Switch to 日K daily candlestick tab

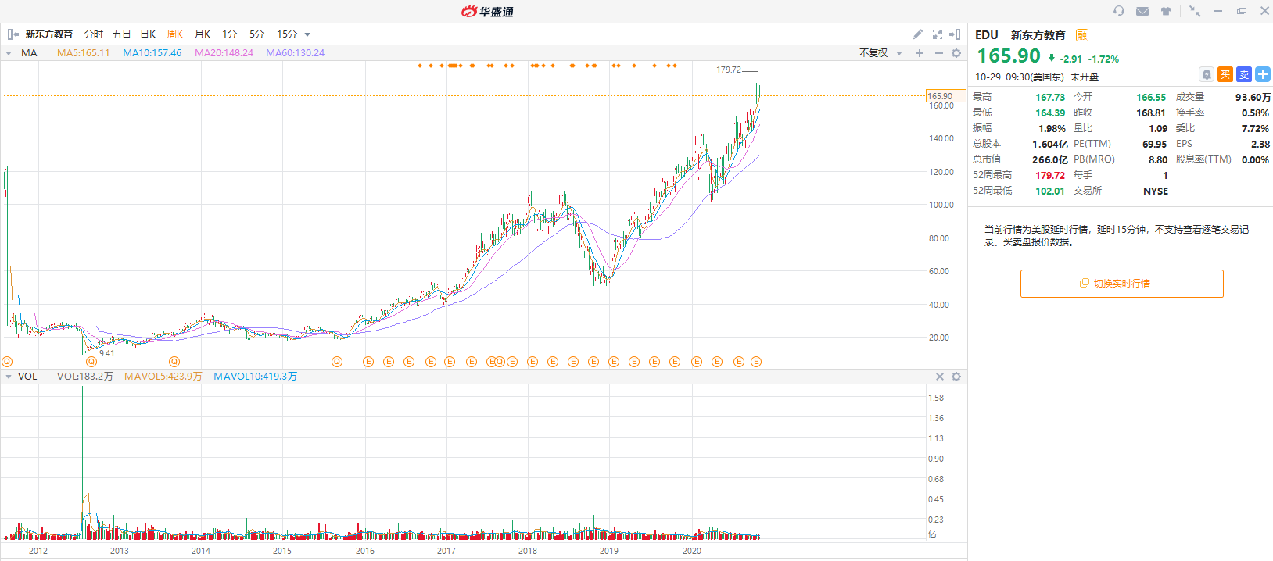click(x=148, y=34)
